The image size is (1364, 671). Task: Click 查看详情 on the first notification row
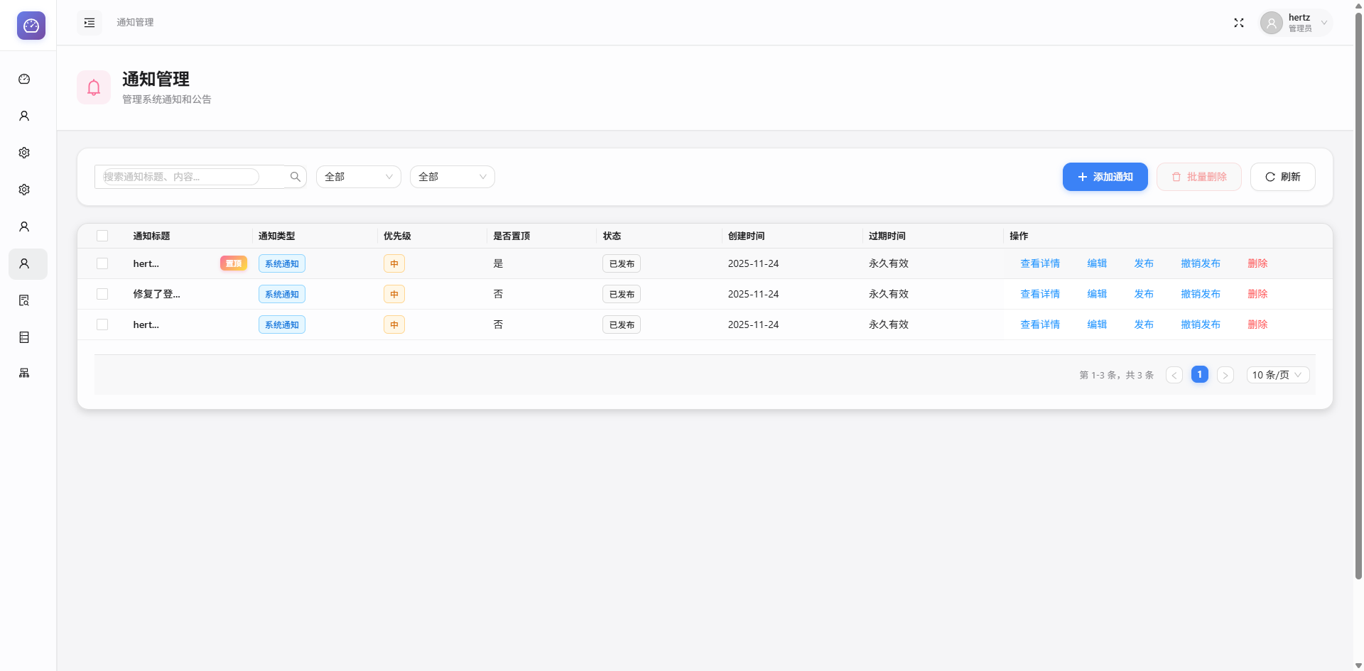tap(1039, 263)
